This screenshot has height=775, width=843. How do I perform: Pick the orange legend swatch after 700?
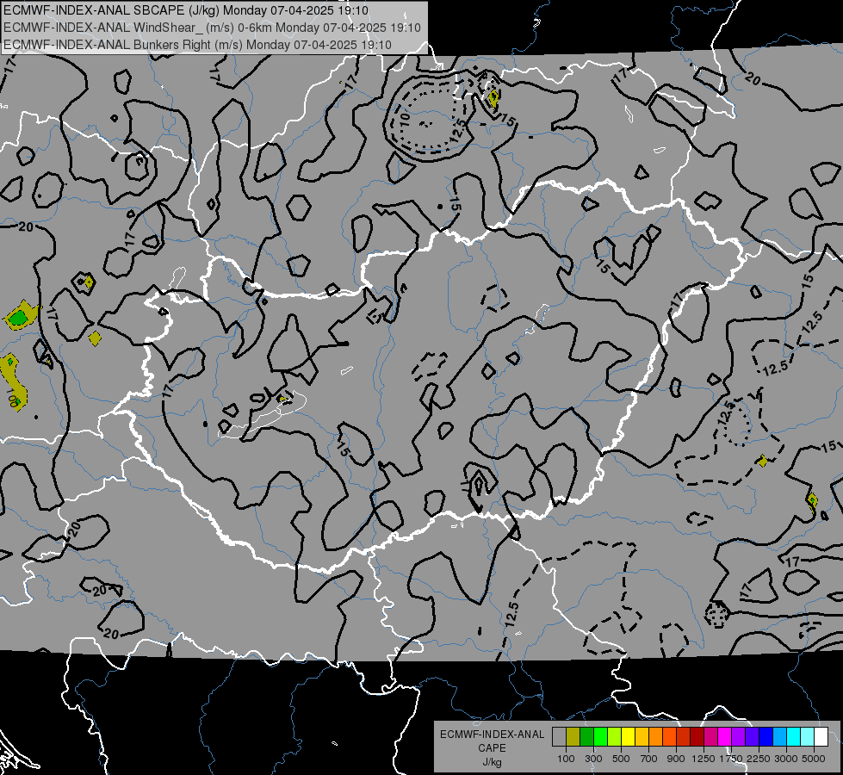[655, 737]
